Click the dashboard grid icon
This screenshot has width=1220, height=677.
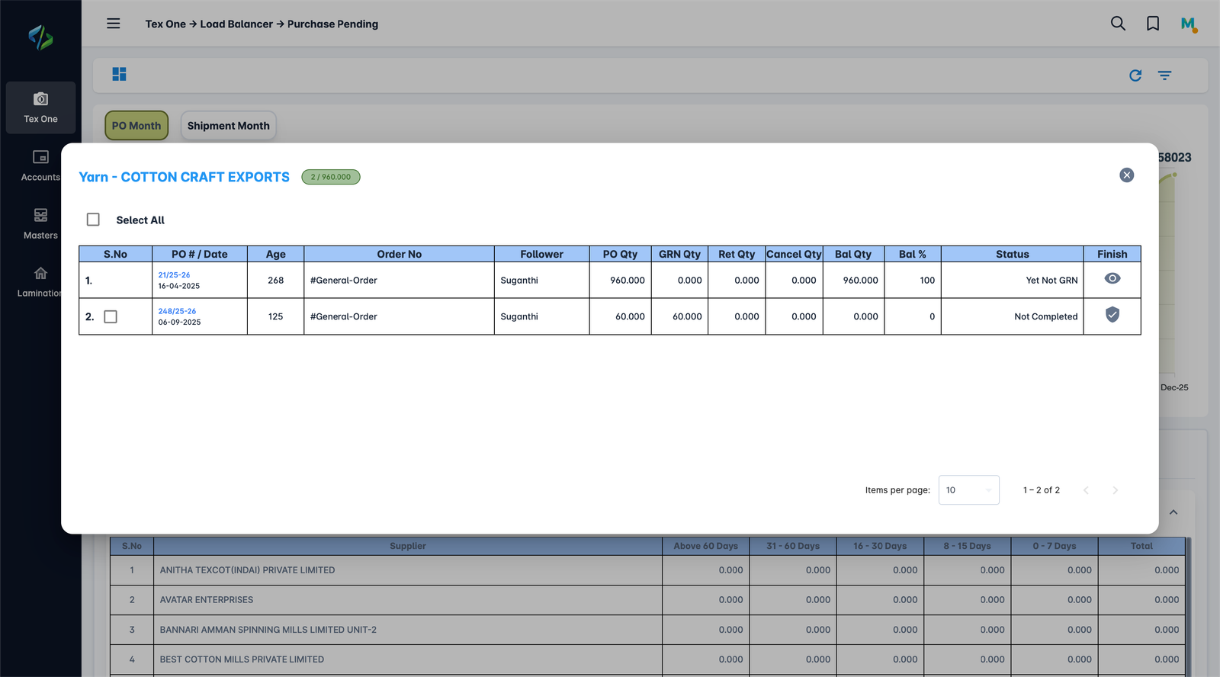[x=119, y=74]
